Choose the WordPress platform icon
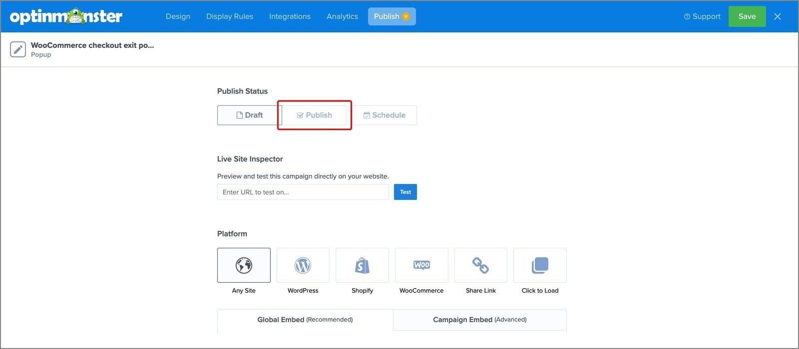799x349 pixels. point(303,265)
